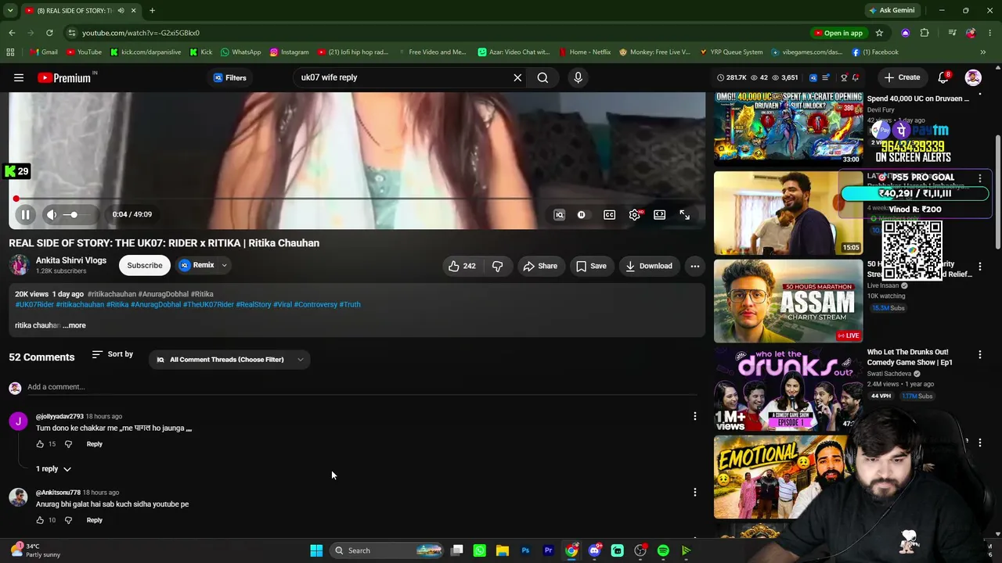Screen dimensions: 1002x563
Task: Click the search magnifier button
Action: pos(542,77)
